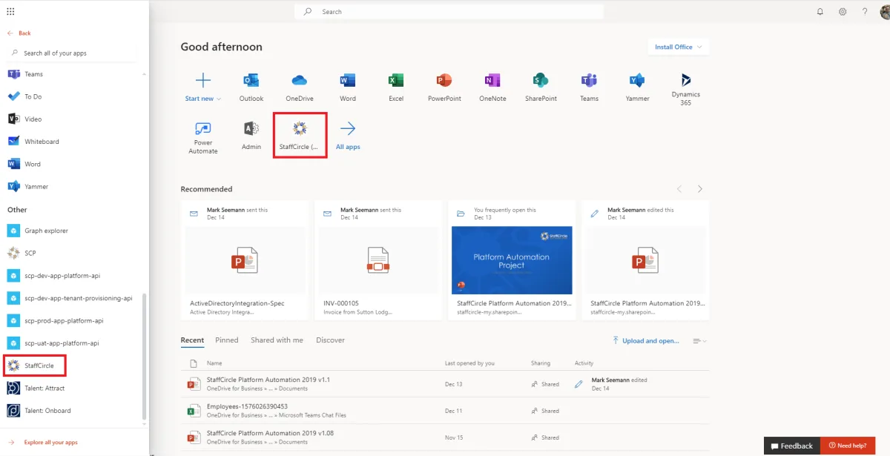Open Graph explorer app

click(x=46, y=231)
